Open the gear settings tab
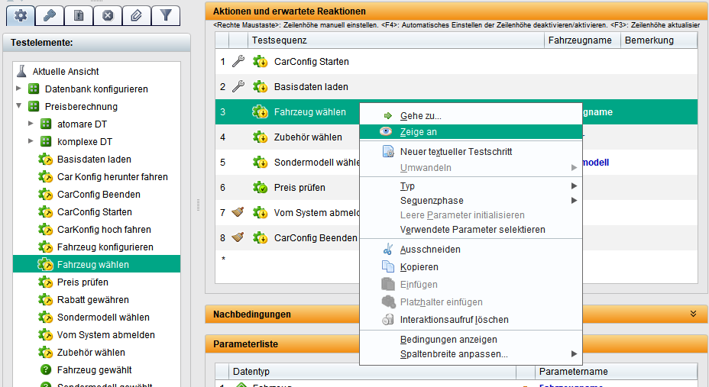The height and width of the screenshot is (387, 709). point(21,15)
